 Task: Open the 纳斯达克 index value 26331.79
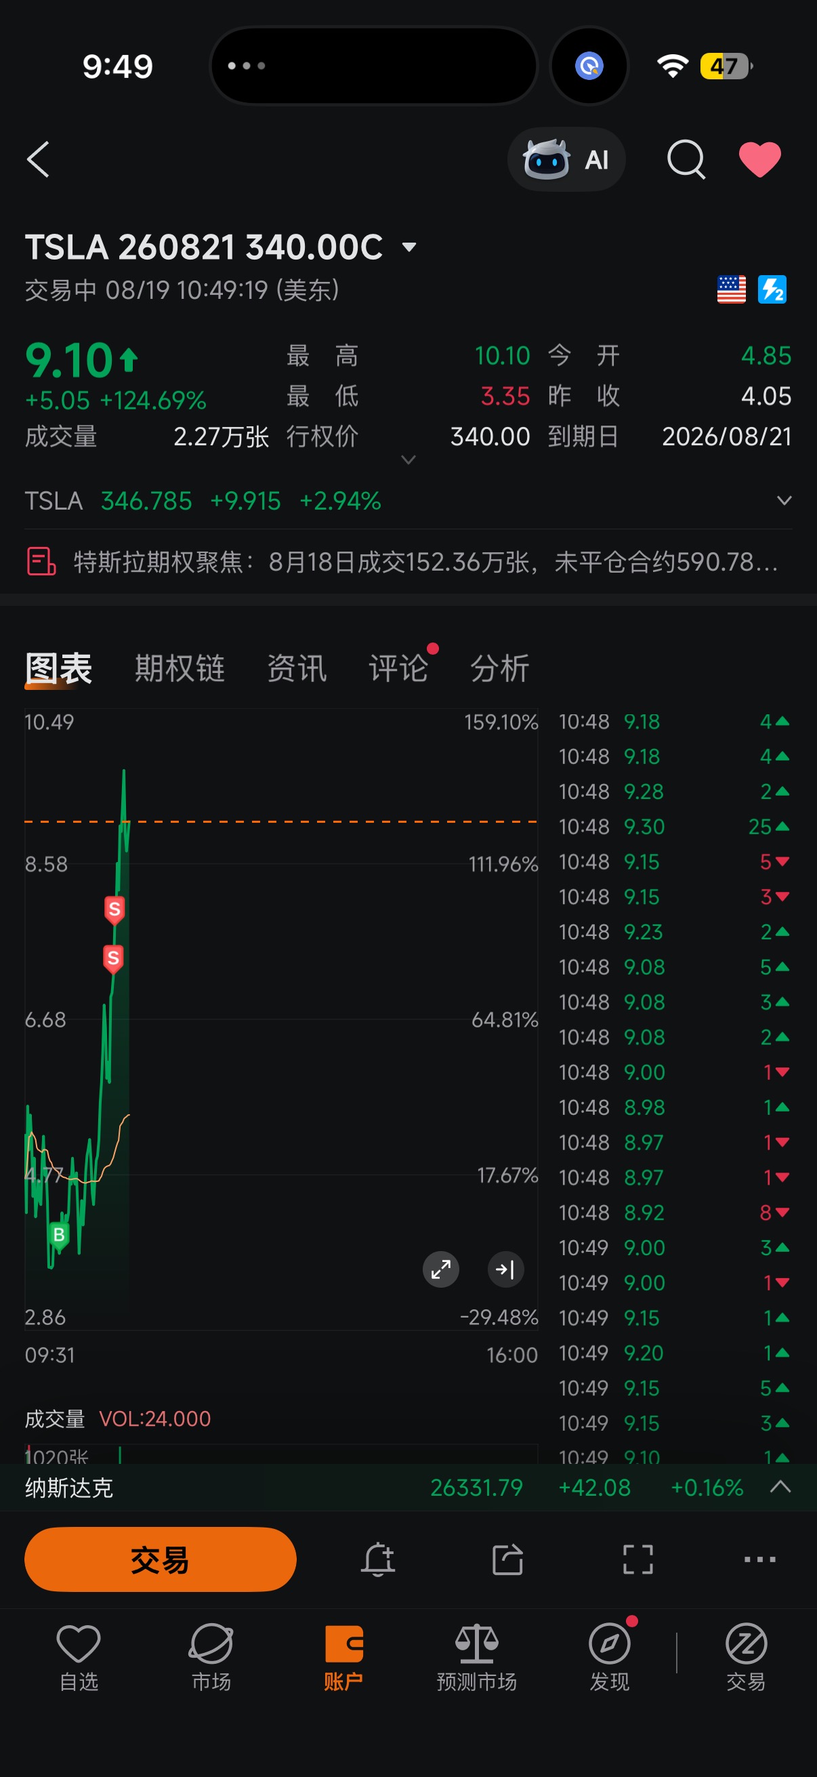476,1487
